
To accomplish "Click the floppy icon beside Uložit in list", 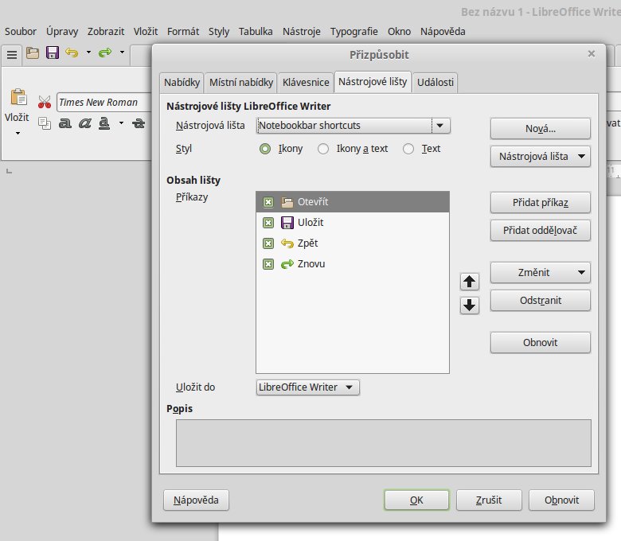I will click(x=287, y=223).
